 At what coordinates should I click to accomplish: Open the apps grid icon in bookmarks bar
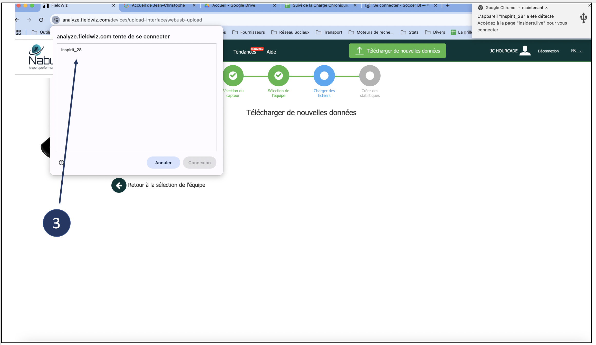pyautogui.click(x=18, y=32)
